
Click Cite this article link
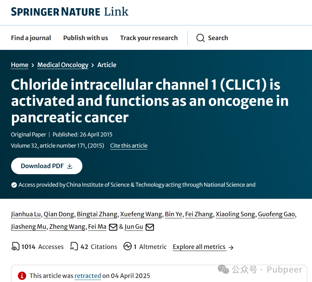[x=129, y=146]
